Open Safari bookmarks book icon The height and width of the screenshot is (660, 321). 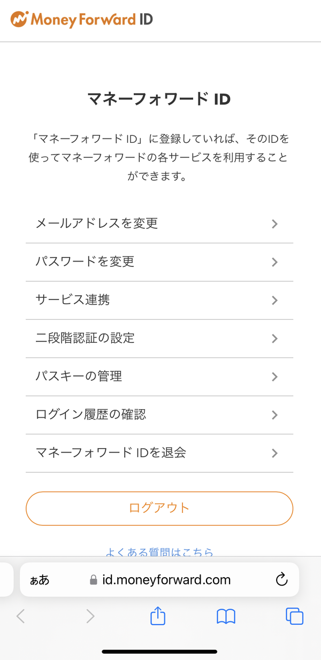tap(226, 617)
